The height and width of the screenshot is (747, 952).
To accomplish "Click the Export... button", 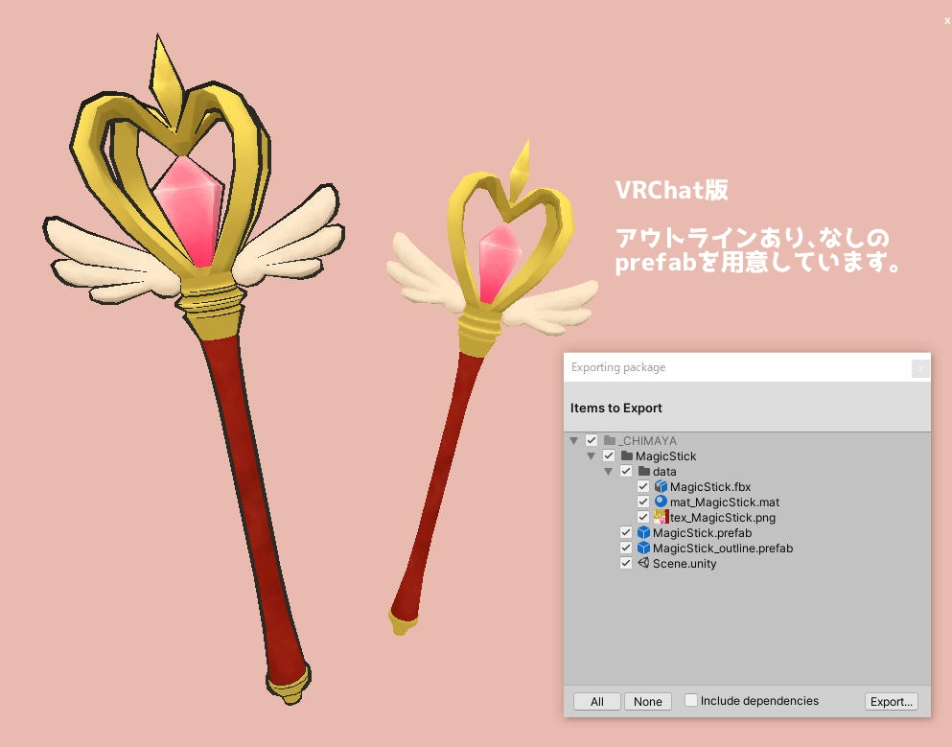I will 891,701.
